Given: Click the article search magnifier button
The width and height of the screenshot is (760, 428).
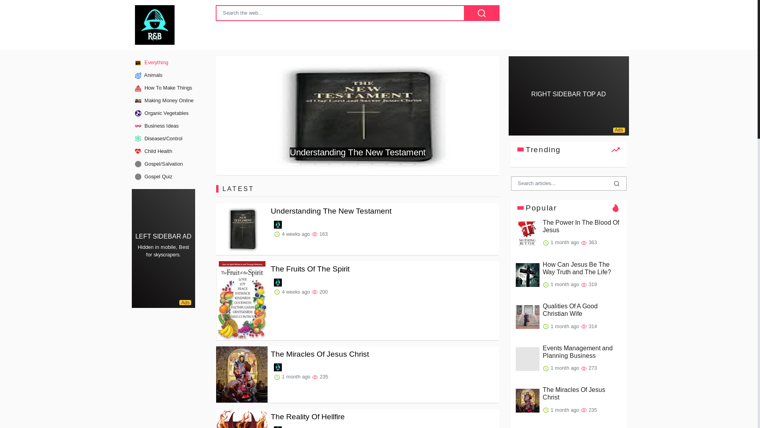Looking at the screenshot, I should point(617,183).
